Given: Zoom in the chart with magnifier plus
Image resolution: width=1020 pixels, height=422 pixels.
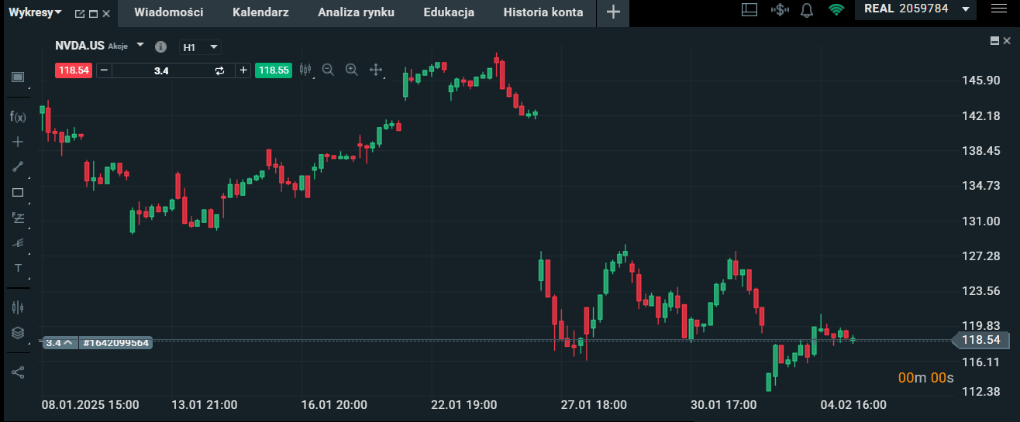Looking at the screenshot, I should [x=352, y=70].
